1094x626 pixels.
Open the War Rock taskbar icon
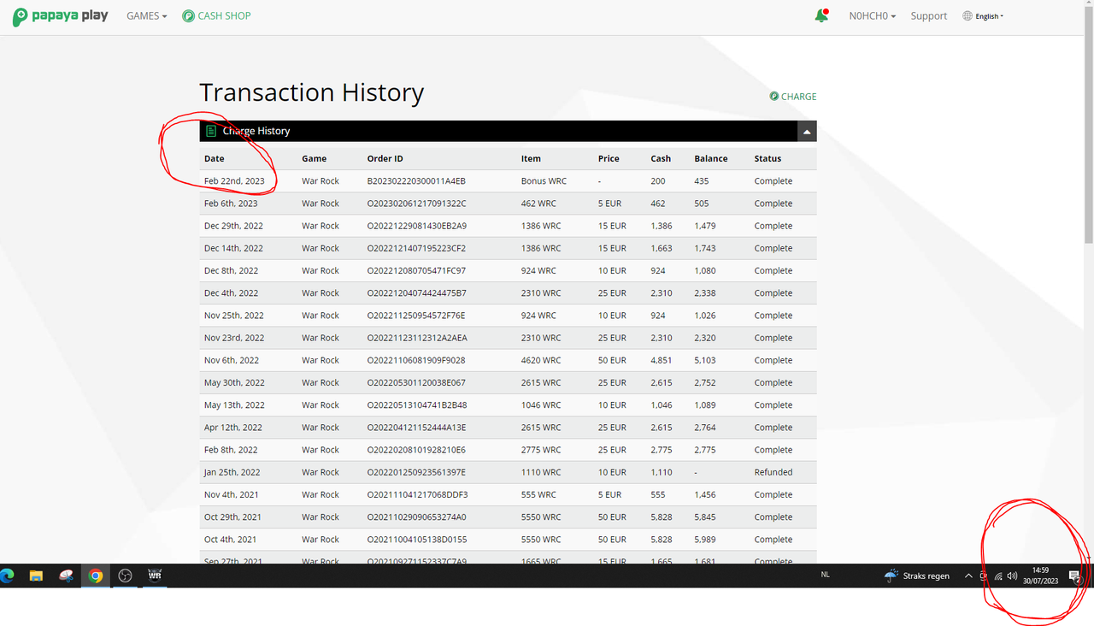point(155,576)
